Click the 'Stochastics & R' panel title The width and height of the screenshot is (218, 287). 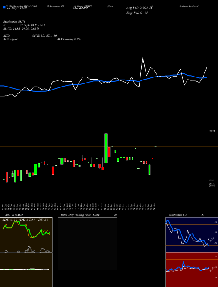(178, 215)
